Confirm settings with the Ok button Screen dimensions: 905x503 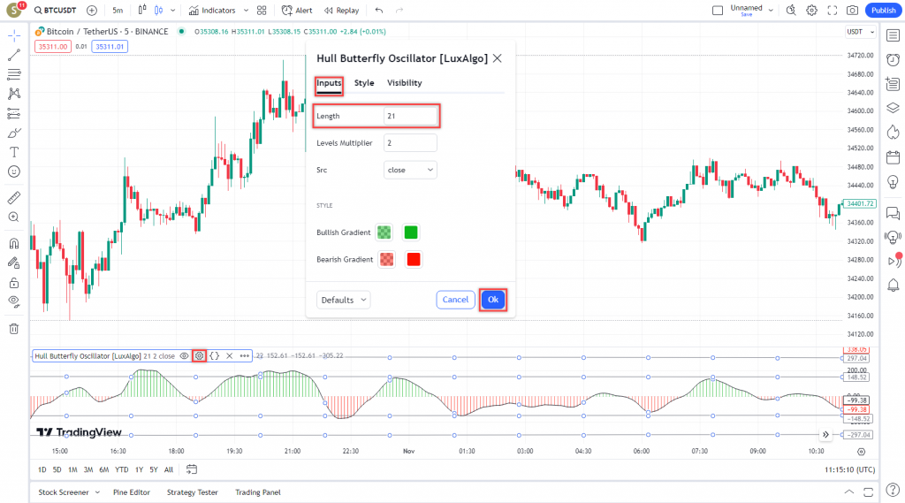493,300
